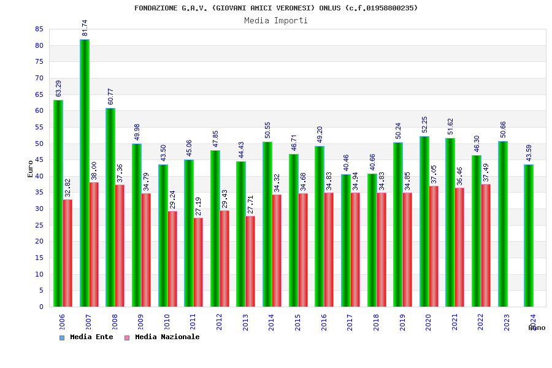552x368 pixels.
Task: Click the 2010 year label on the x-axis
Action: click(166, 322)
